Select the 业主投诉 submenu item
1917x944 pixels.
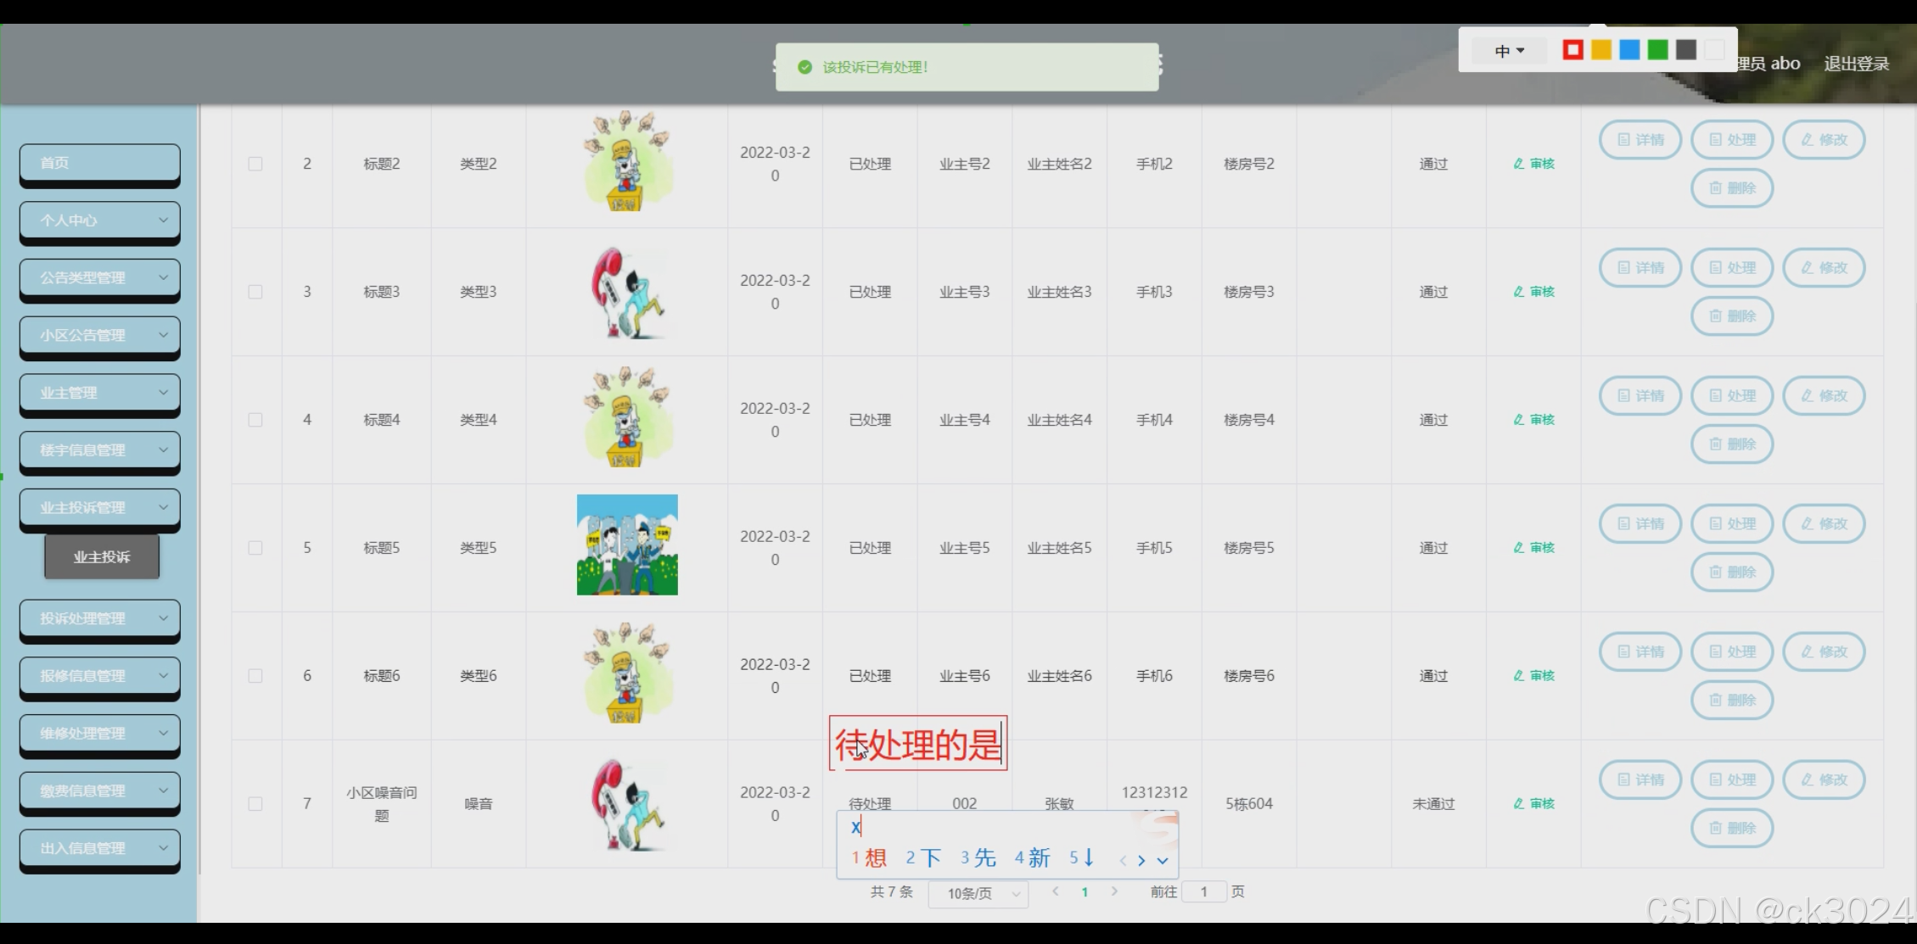pyautogui.click(x=102, y=557)
